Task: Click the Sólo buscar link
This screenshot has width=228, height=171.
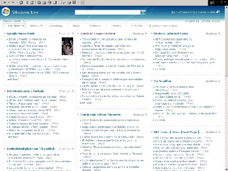Action: tap(212, 21)
